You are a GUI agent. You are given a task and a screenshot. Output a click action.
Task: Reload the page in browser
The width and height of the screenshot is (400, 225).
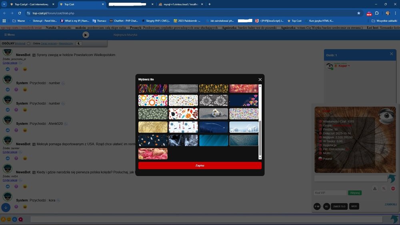(x=19, y=13)
